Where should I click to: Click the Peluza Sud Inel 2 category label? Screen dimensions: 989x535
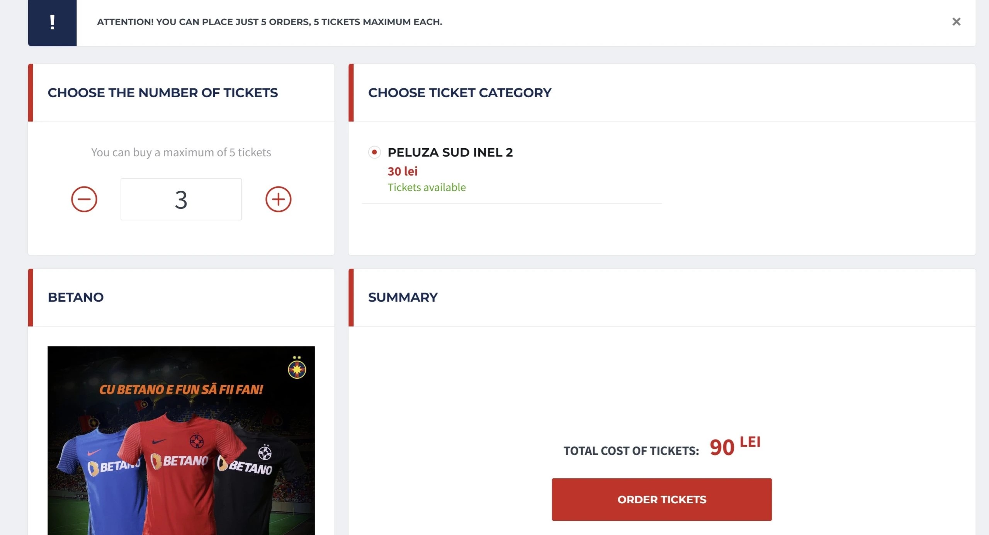coord(450,152)
